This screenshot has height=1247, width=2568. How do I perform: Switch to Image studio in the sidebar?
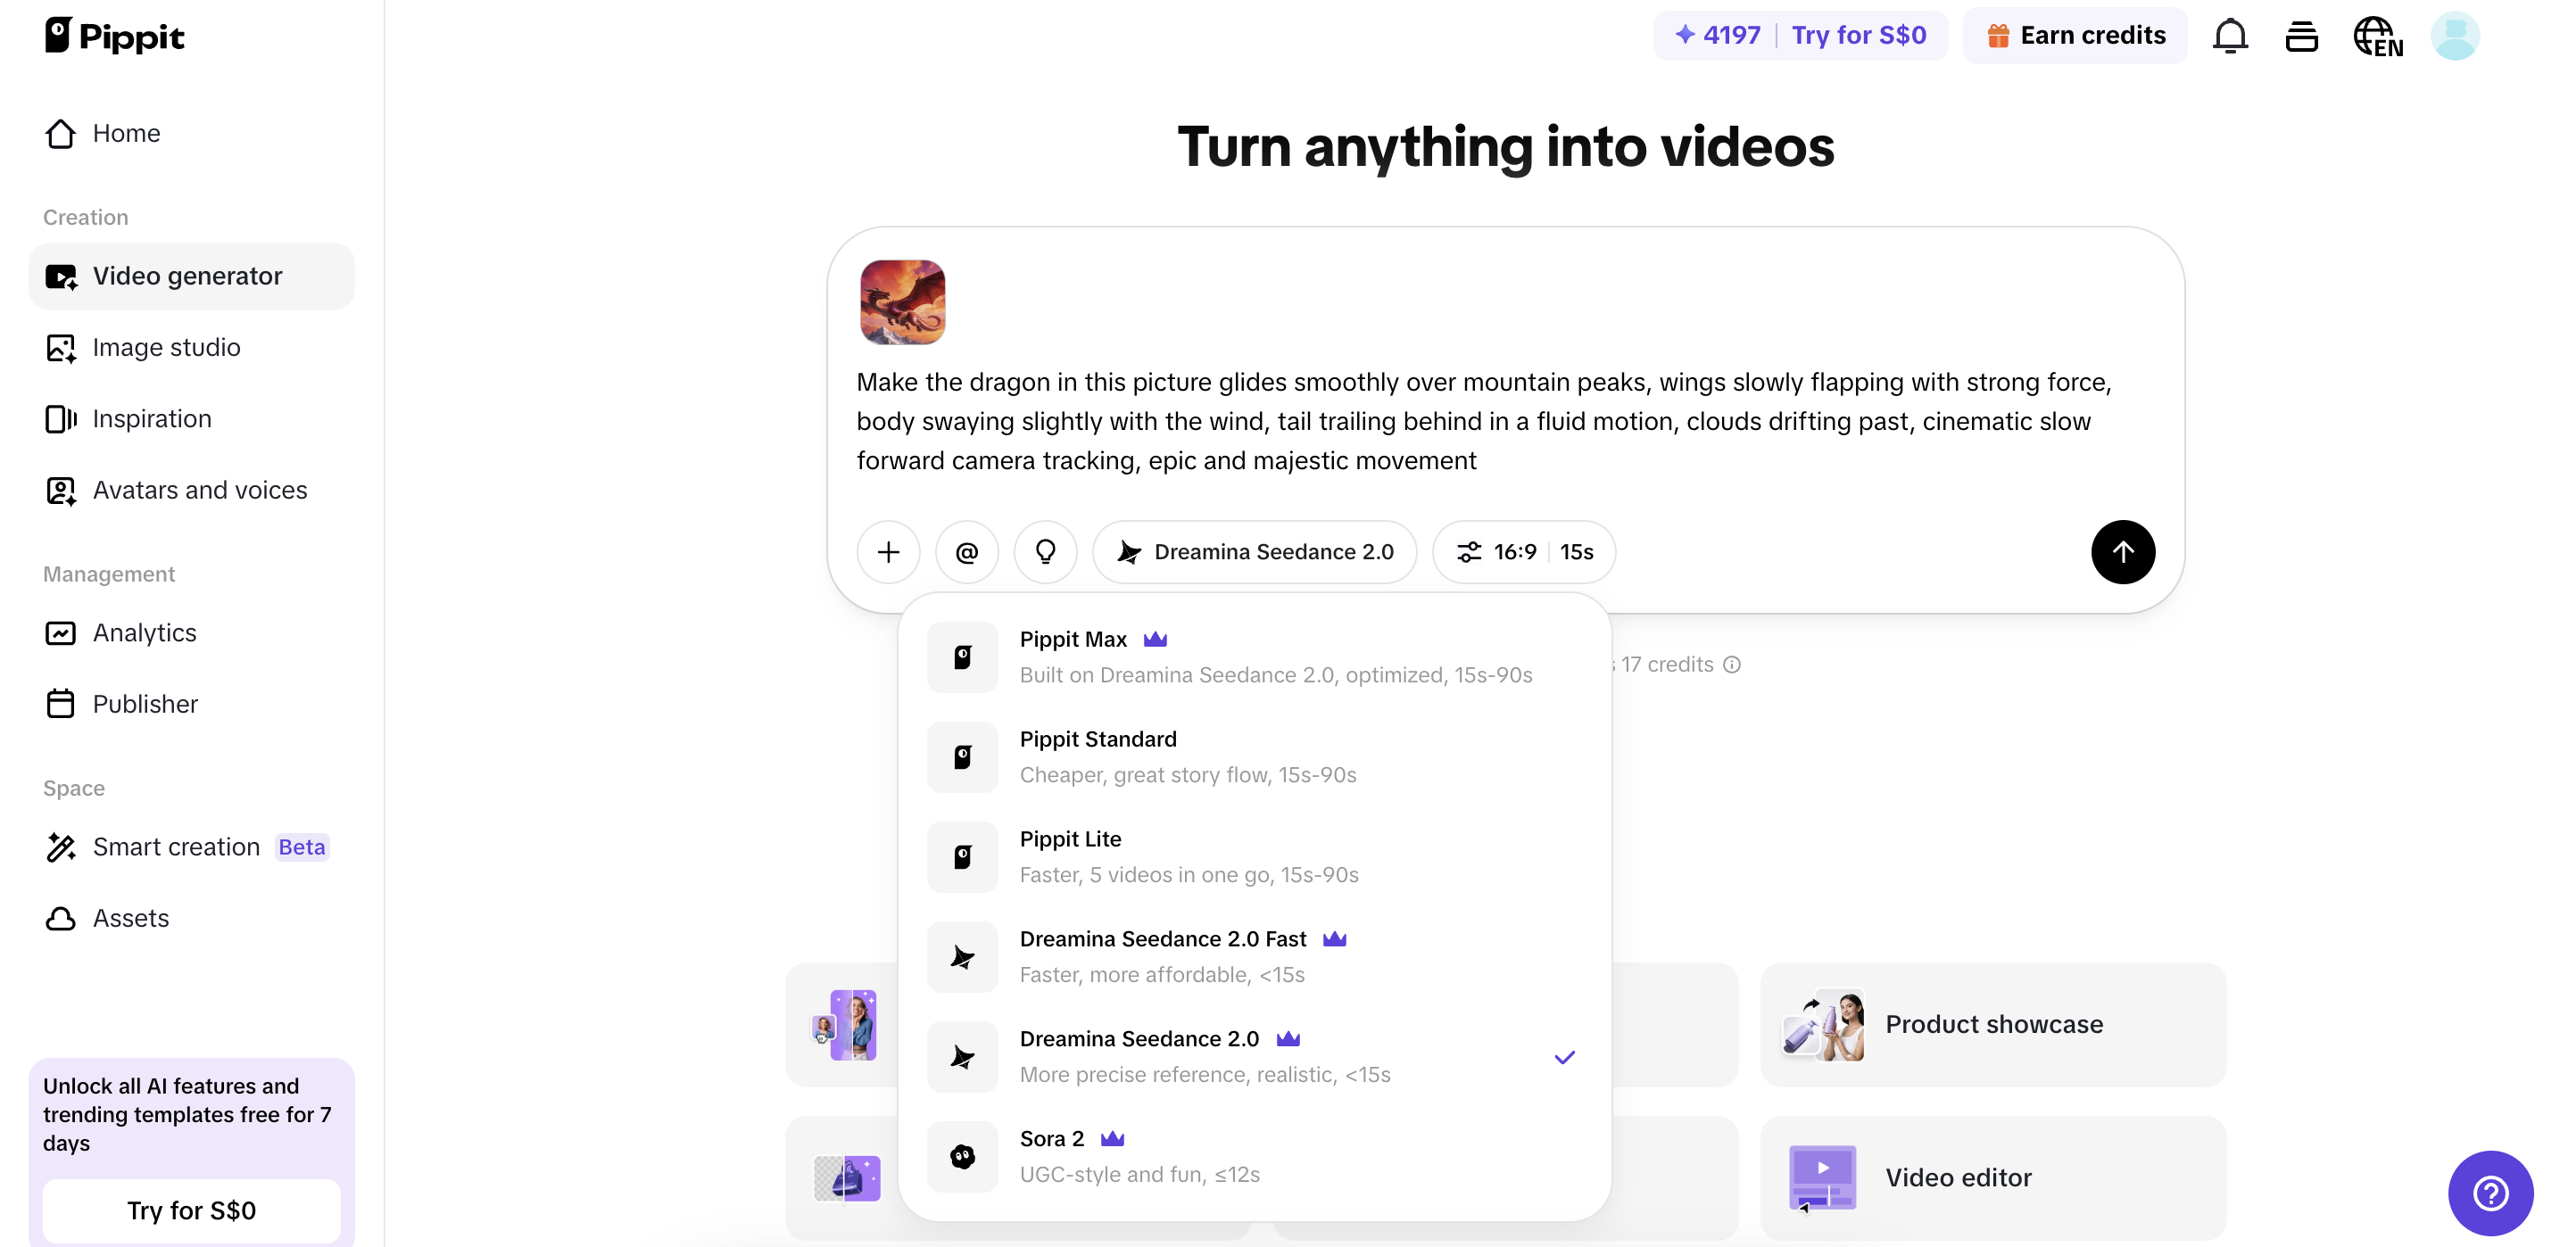(167, 347)
